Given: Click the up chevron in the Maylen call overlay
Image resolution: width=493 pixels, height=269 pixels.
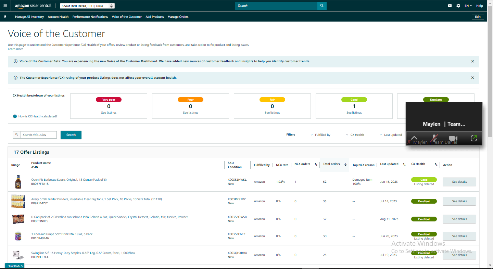Looking at the screenshot, I should coord(414,138).
